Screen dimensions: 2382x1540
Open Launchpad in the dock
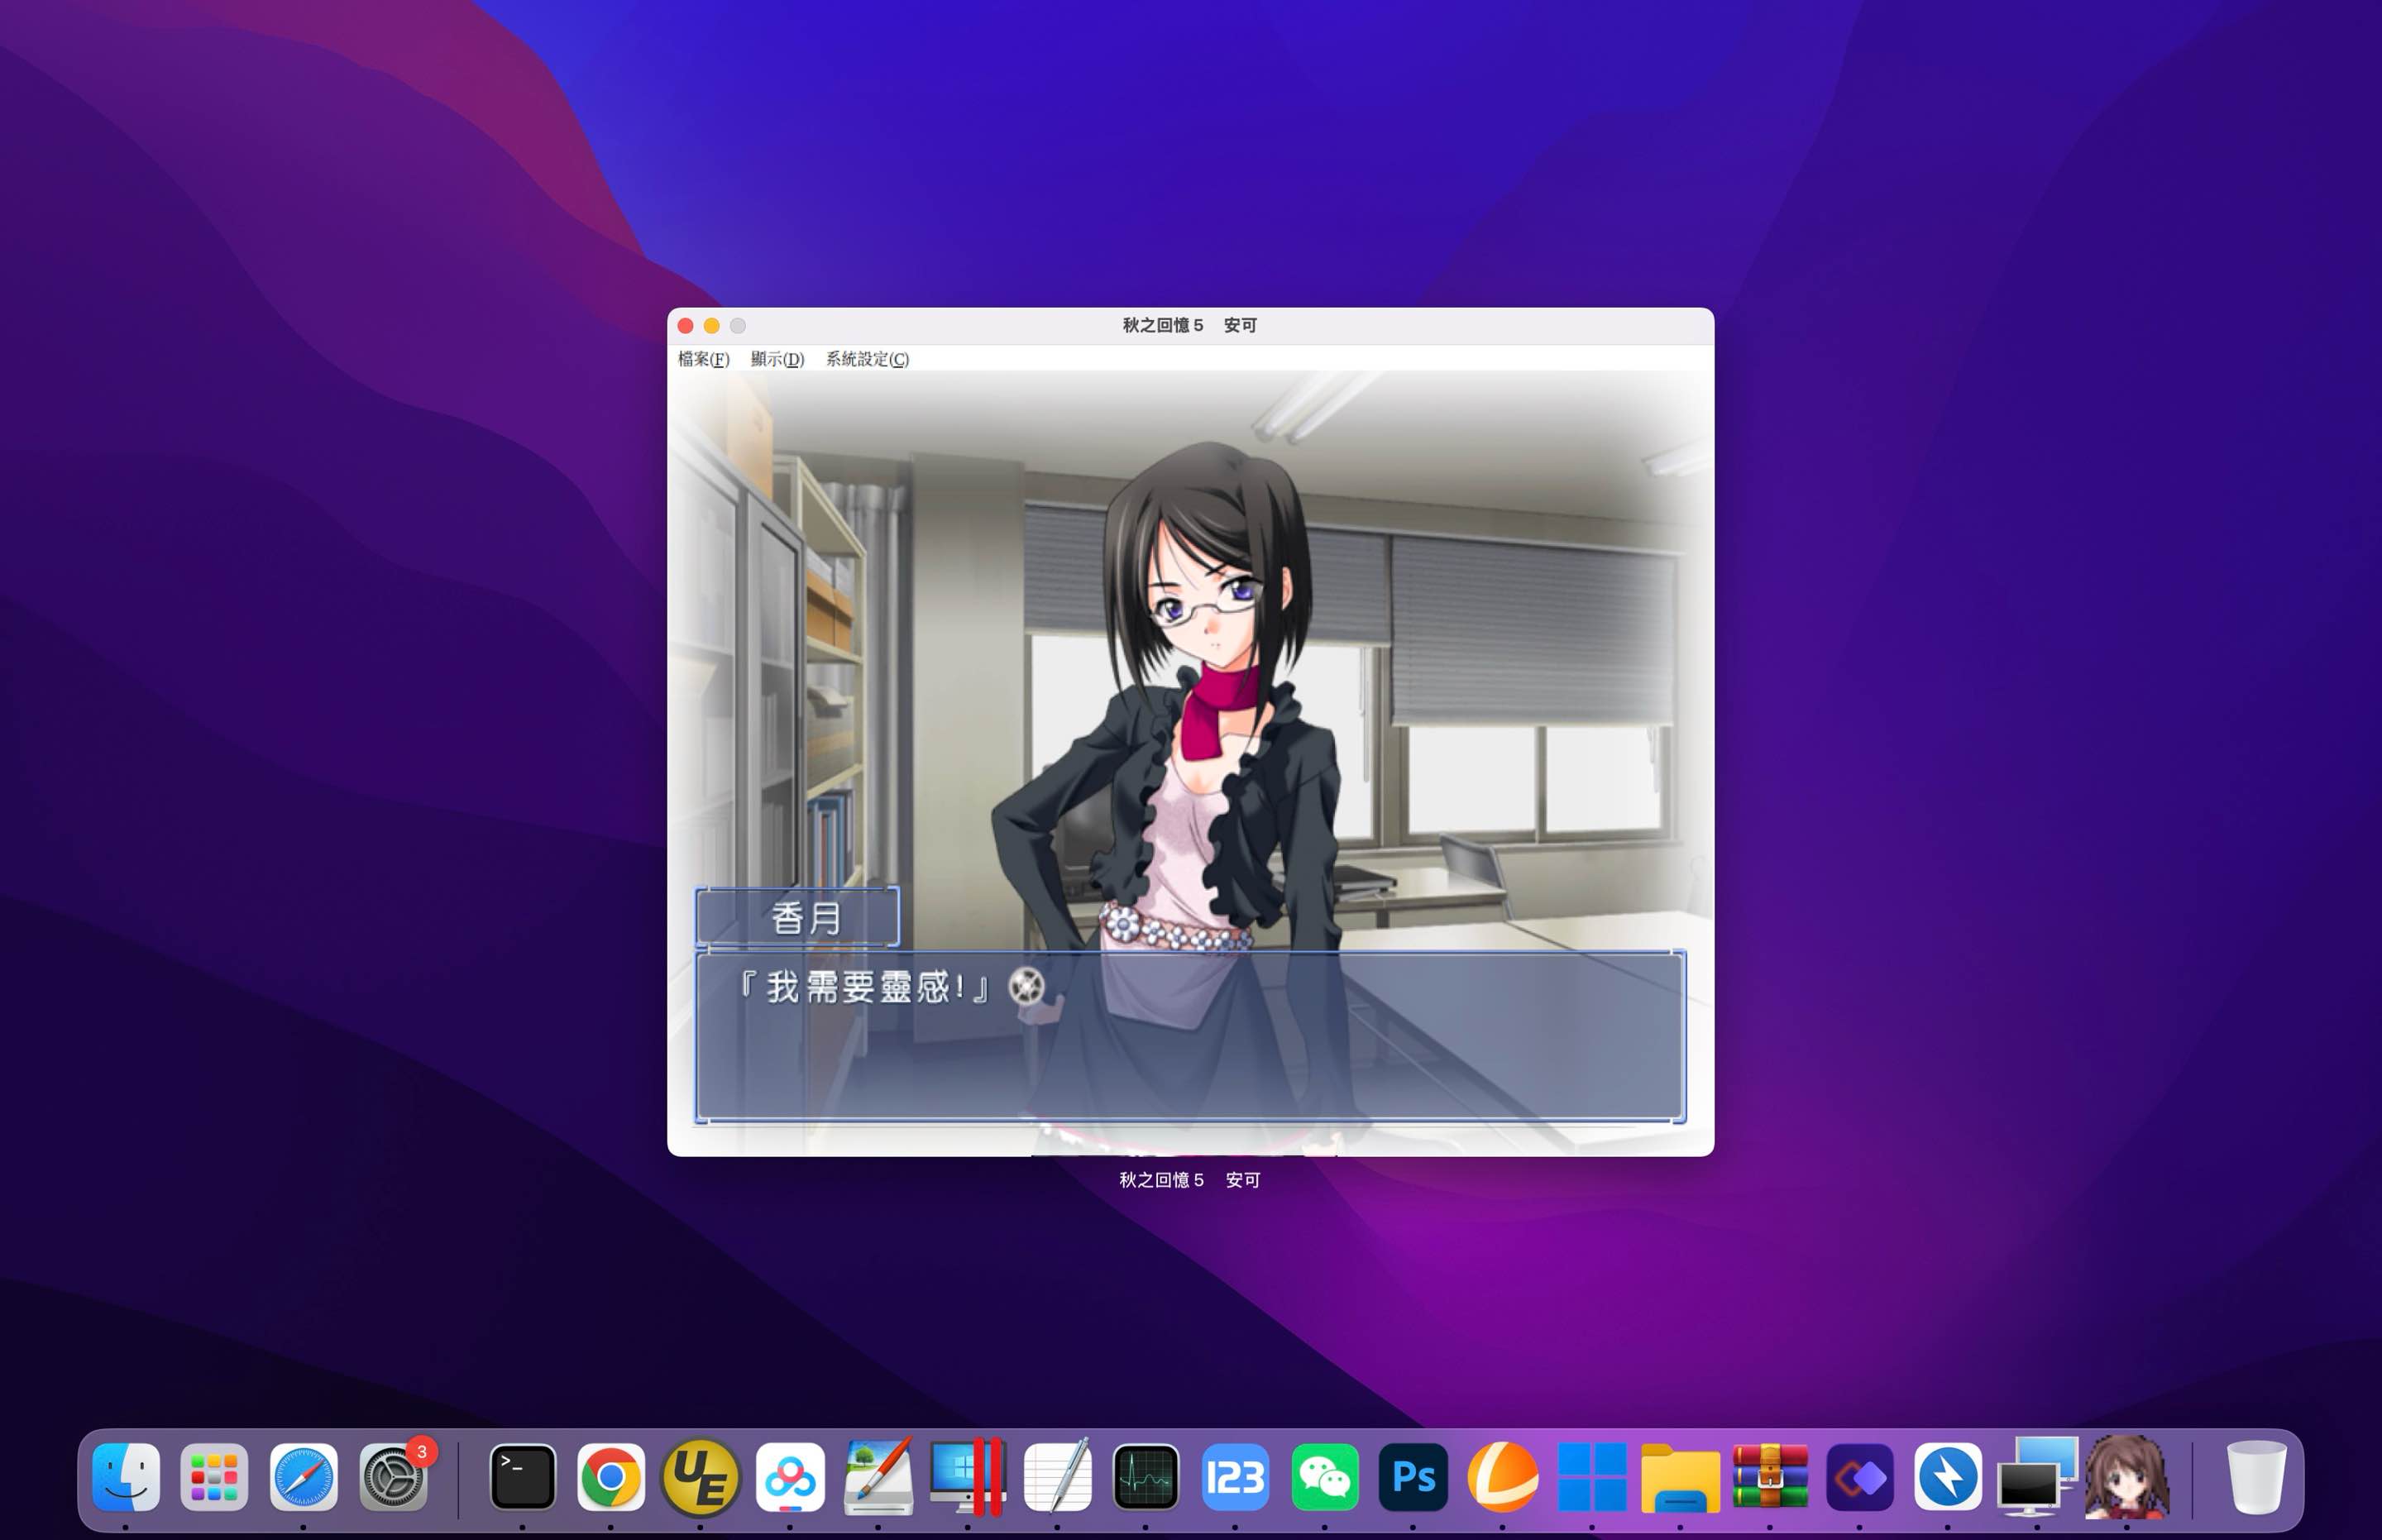[x=214, y=1476]
